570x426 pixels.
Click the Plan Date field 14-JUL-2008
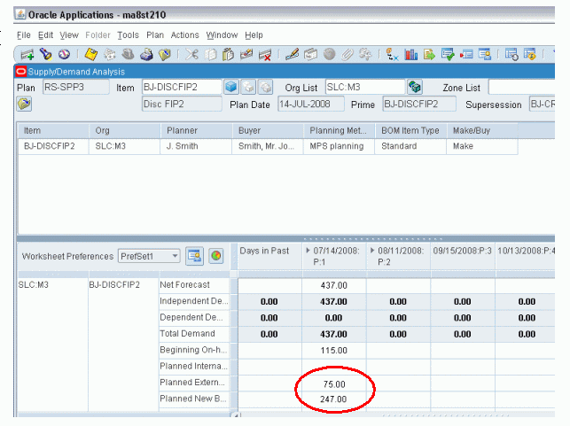click(x=311, y=105)
